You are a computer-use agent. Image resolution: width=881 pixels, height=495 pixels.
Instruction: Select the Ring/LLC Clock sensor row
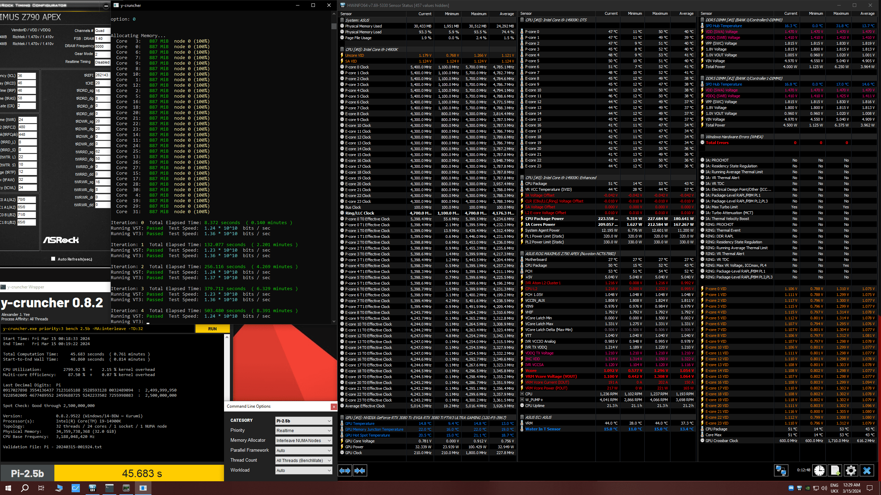coord(427,213)
